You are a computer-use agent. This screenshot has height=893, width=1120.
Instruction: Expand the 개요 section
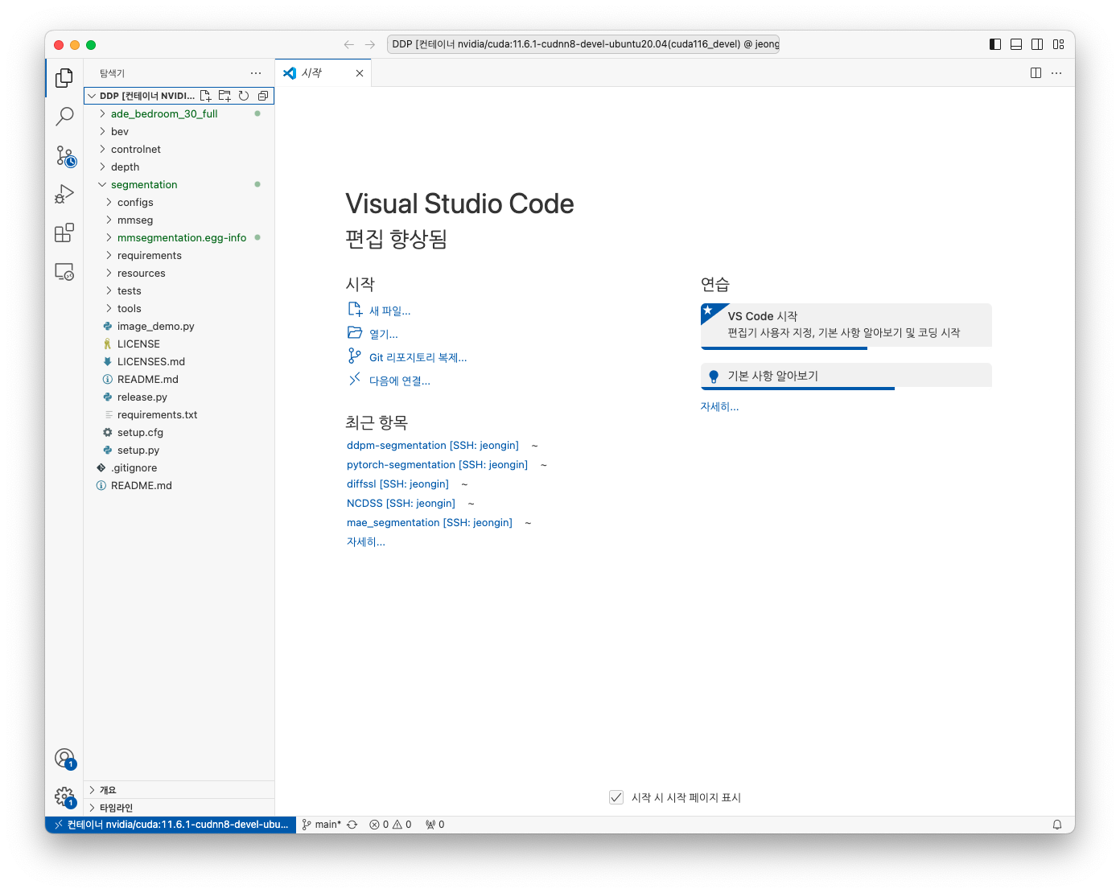click(179, 790)
